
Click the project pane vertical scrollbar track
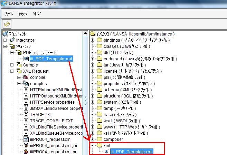(x=85, y=95)
